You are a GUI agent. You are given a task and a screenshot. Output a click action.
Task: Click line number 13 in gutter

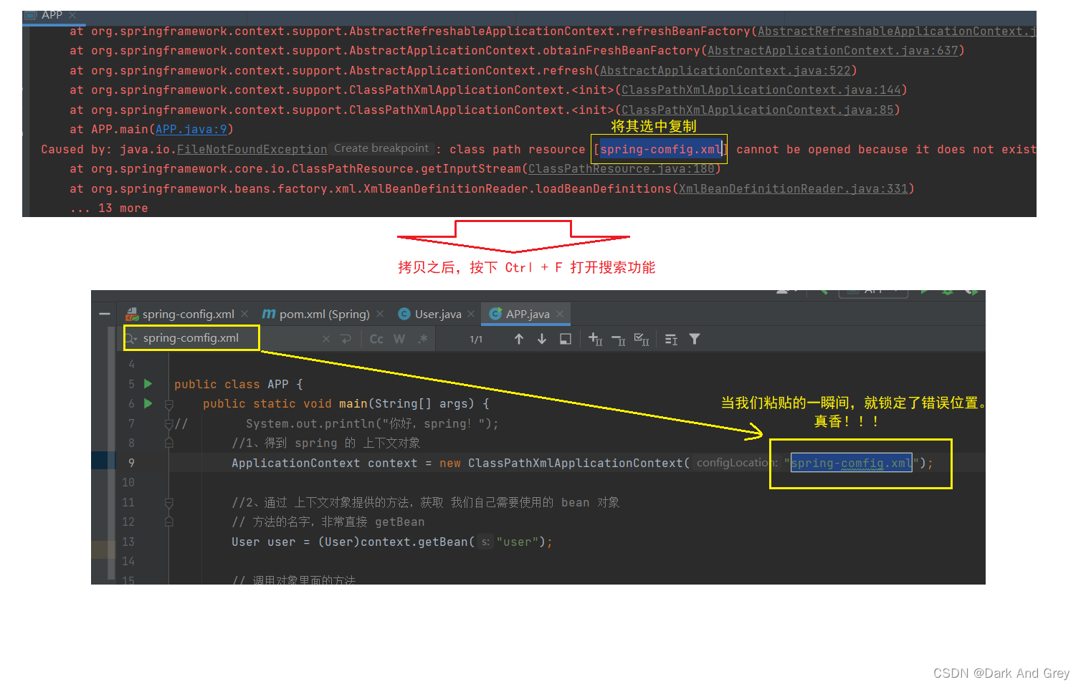pyautogui.click(x=128, y=542)
